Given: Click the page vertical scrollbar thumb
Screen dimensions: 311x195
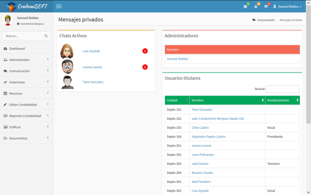Looking at the screenshot, I should coord(308,65).
